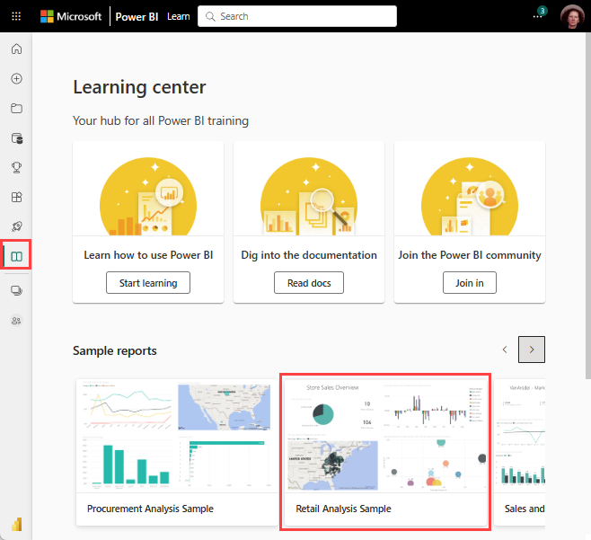Open the user profile avatar
The image size is (591, 540).
pos(572,16)
